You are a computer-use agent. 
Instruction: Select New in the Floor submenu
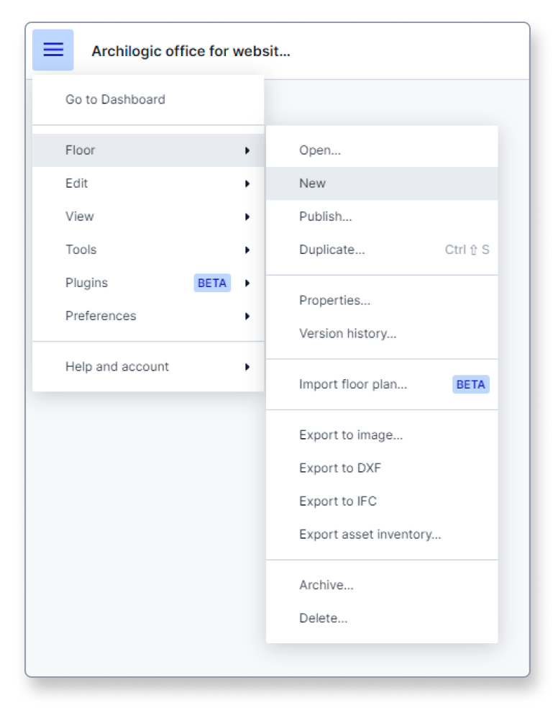pos(382,183)
